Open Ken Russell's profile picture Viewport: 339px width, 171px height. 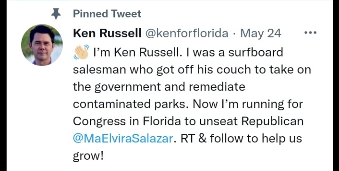tap(42, 45)
